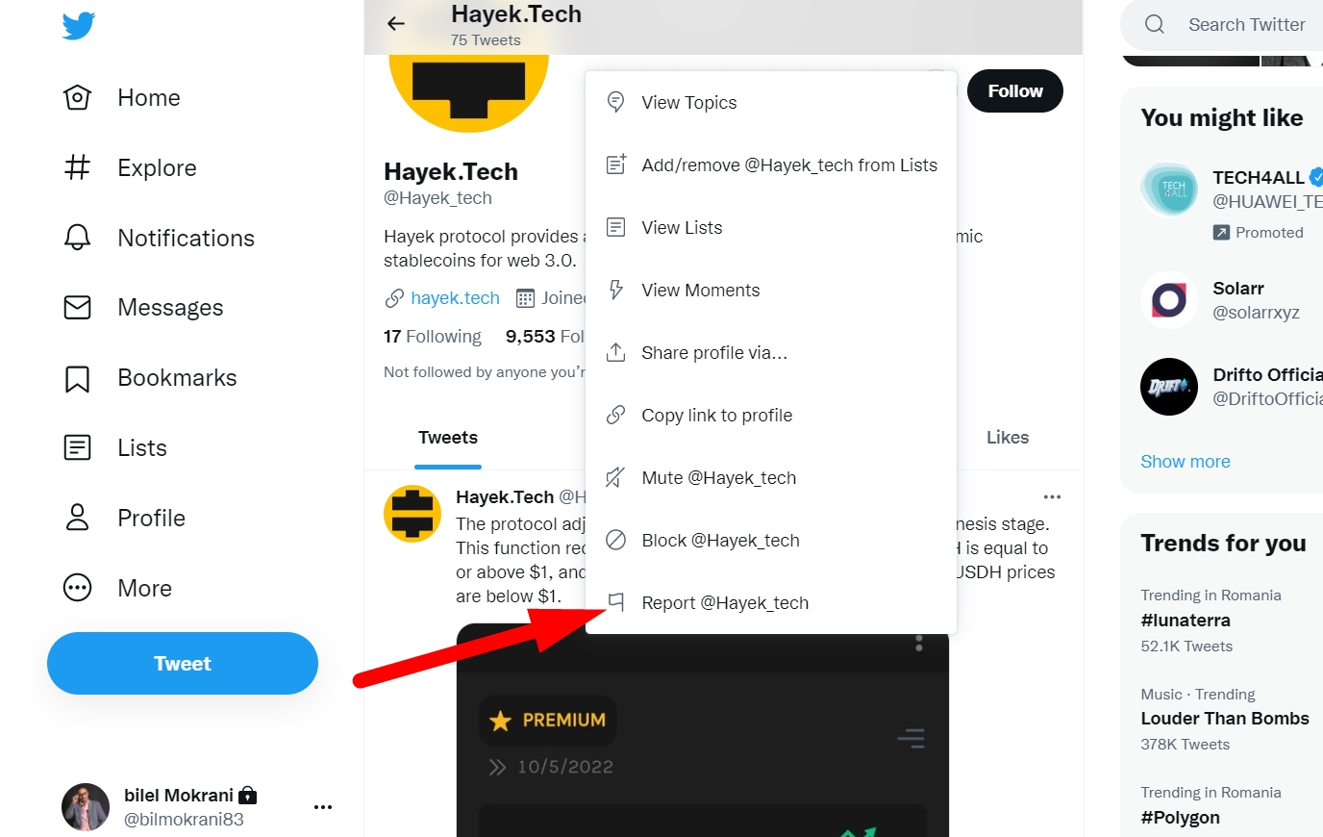
Task: Open the Louder Than Bombs trend
Action: coord(1225,719)
